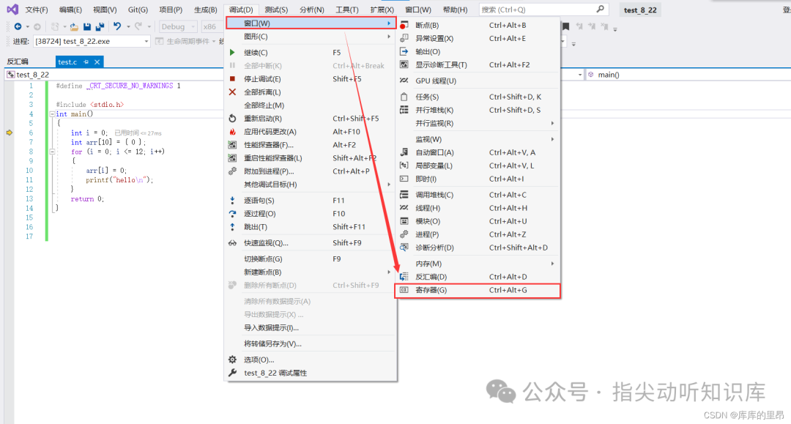
Task: Click the Redo toolbar icon
Action: pyautogui.click(x=137, y=26)
